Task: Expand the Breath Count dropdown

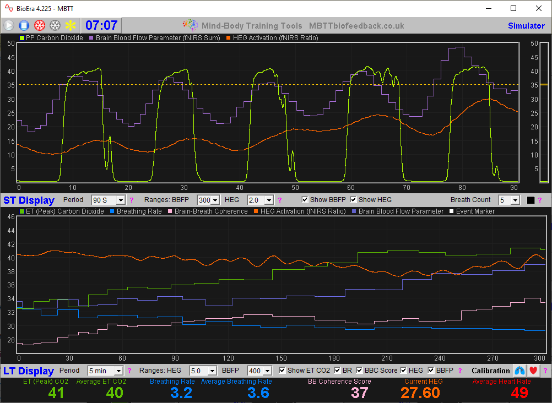Action: [x=508, y=199]
